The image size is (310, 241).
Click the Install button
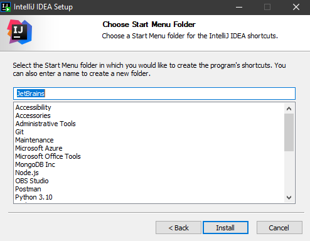coord(225,228)
